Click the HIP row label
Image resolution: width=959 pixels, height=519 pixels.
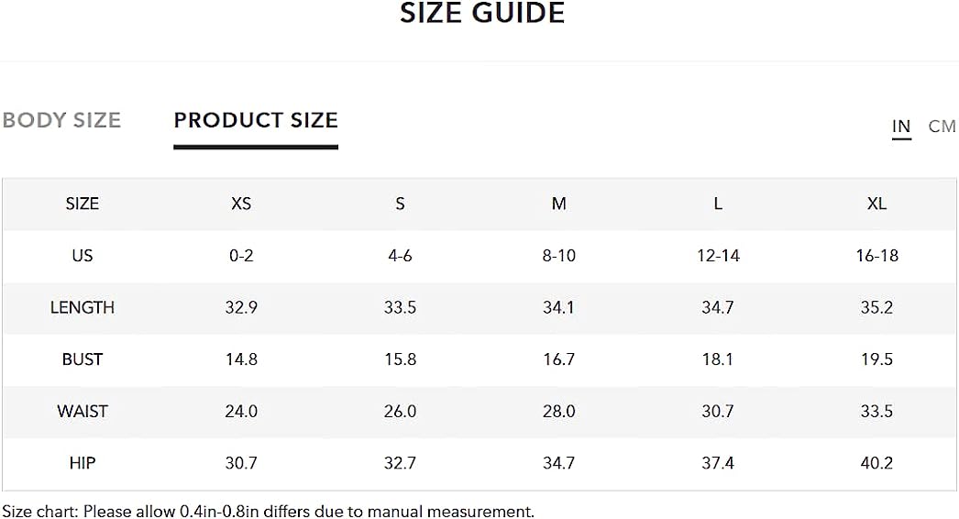click(x=82, y=463)
